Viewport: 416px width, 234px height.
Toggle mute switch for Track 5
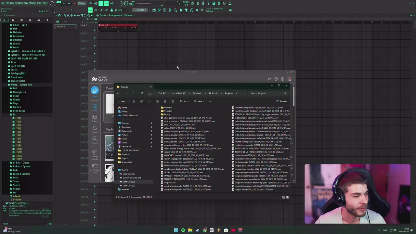click(x=95, y=61)
